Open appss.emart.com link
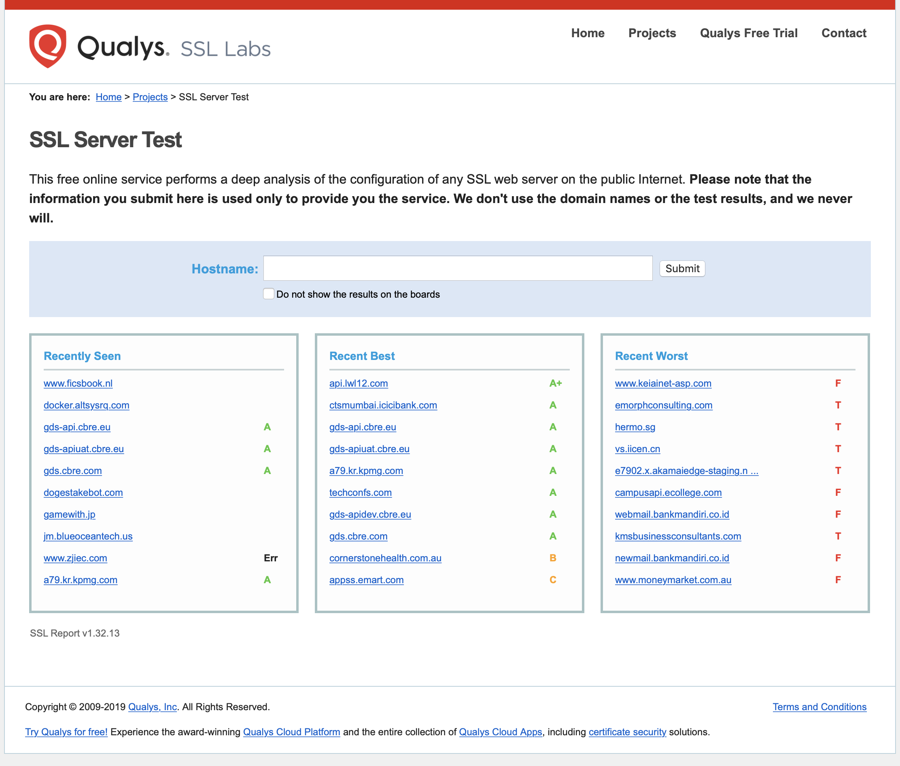Viewport: 900px width, 766px height. coord(367,580)
